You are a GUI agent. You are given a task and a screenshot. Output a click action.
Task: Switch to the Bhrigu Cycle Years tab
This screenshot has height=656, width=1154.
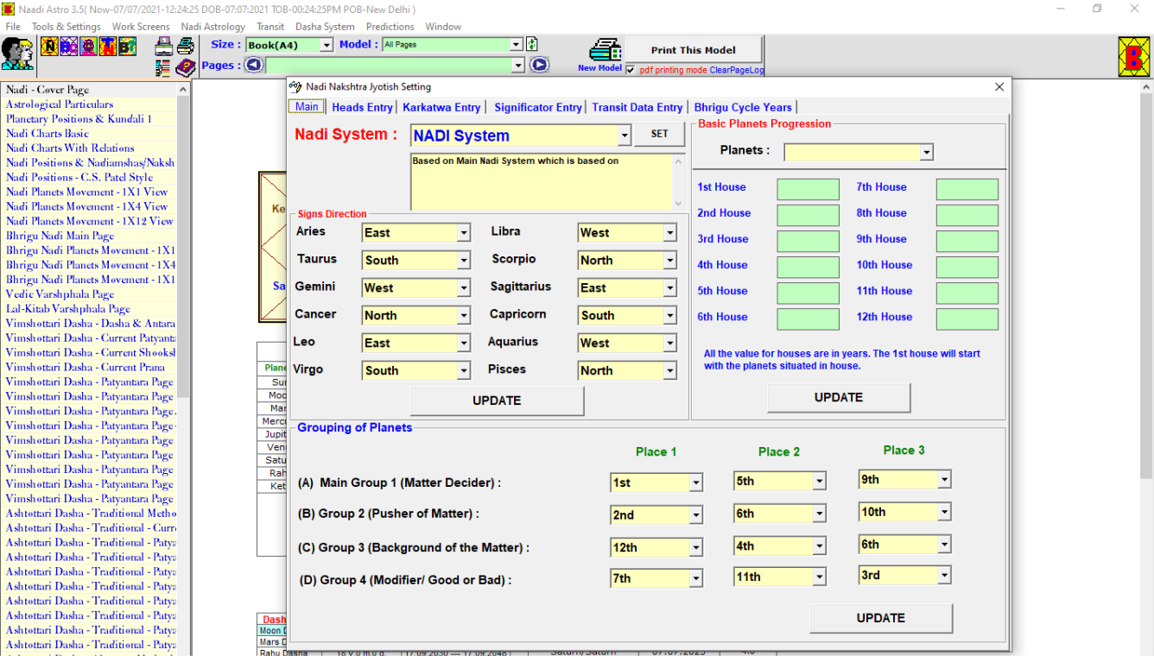[x=743, y=107]
